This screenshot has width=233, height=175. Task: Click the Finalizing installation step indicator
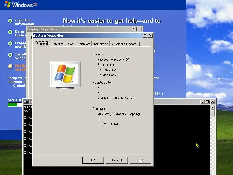tap(10, 66)
